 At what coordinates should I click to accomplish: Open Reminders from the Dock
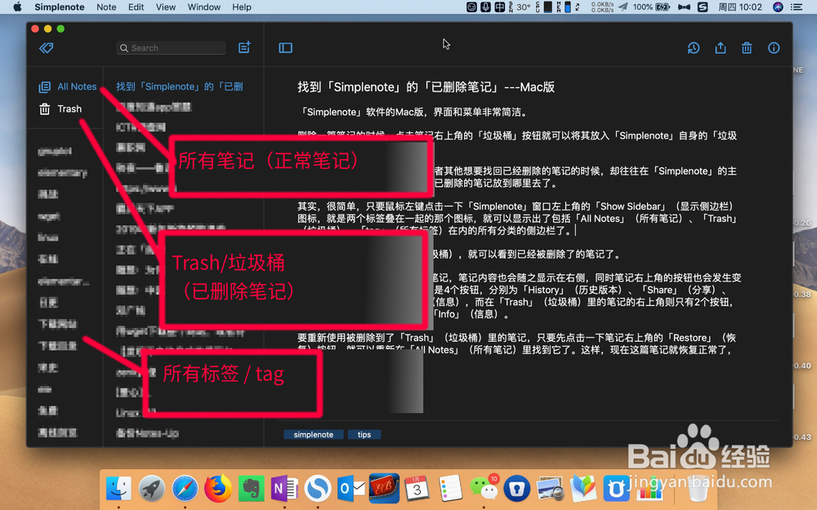coord(450,488)
